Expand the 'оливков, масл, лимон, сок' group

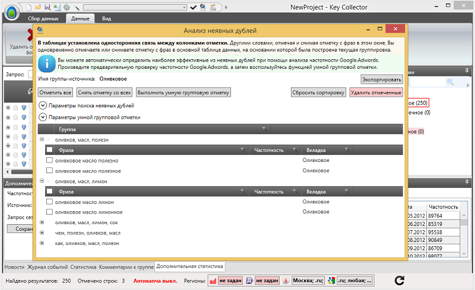42,222
